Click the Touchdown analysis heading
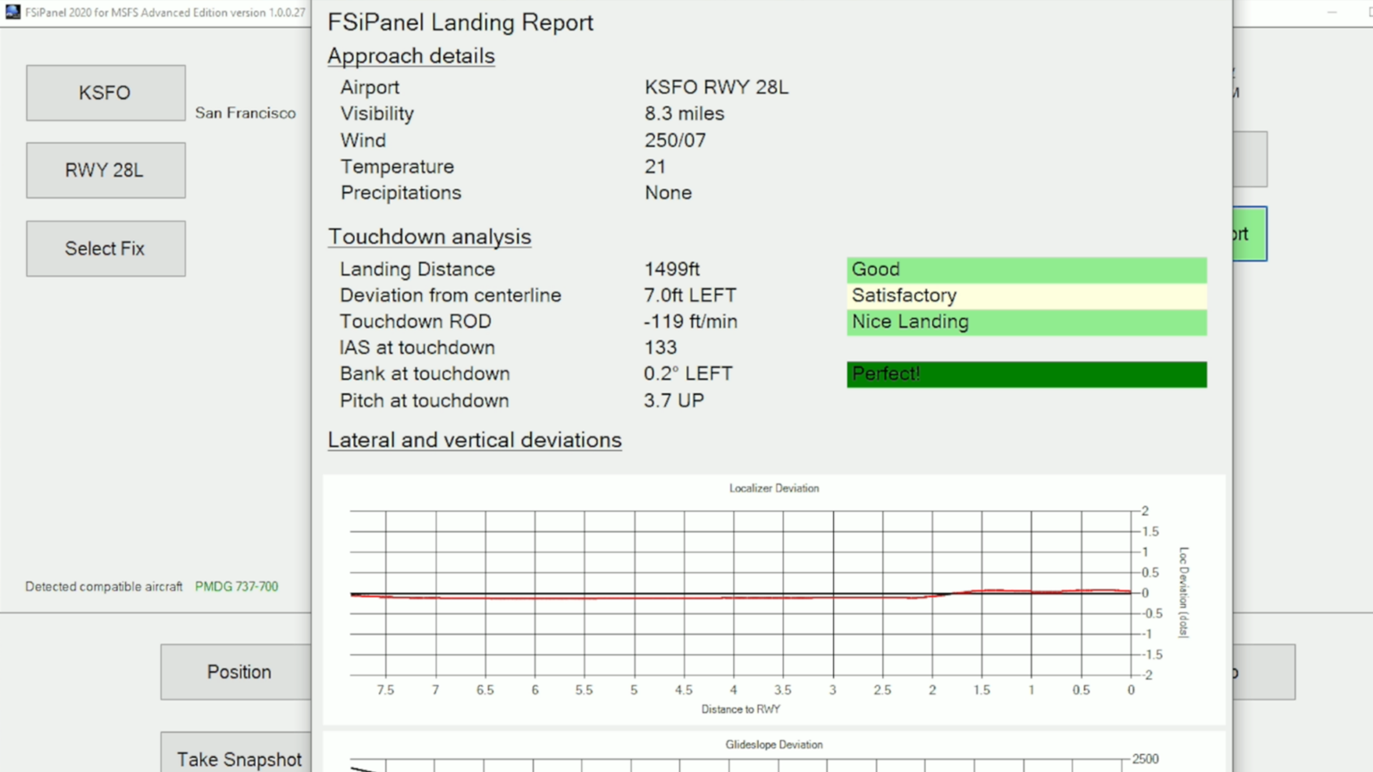Viewport: 1373px width, 772px height. pyautogui.click(x=429, y=237)
